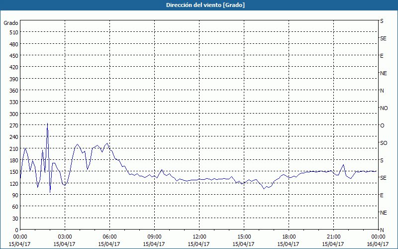398x249 pixels.
Task: Click the 15/04/17 date under 09:00
Action: click(154, 244)
